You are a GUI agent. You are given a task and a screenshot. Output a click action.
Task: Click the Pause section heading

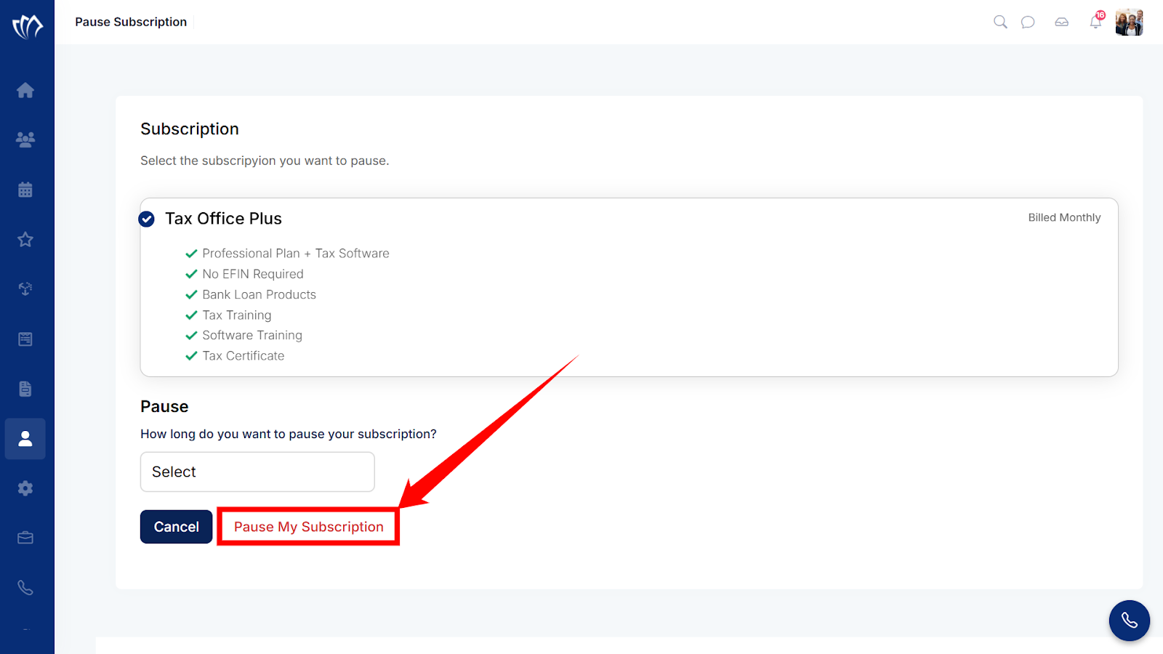tap(164, 406)
